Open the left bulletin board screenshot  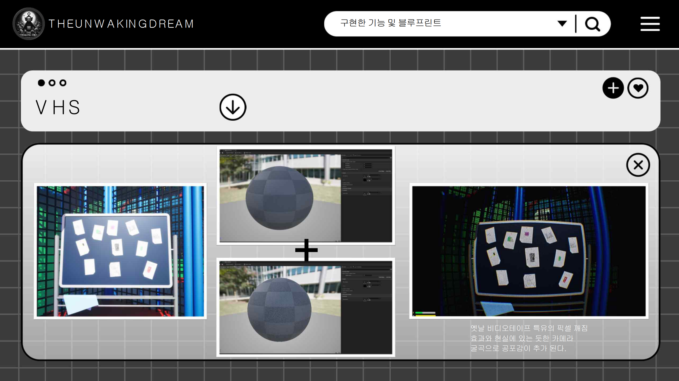click(x=120, y=251)
